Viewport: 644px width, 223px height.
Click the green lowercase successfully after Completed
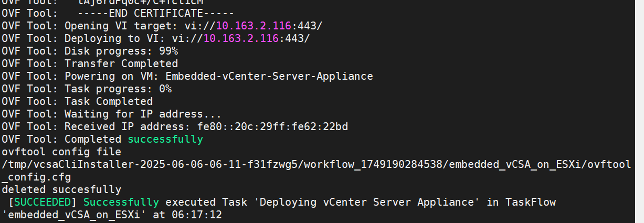(x=165, y=139)
